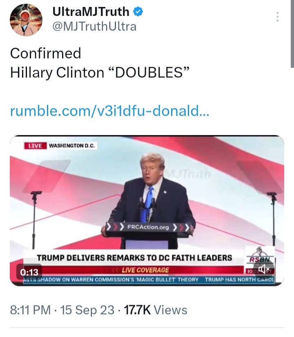Play the Trump speech video
The width and height of the screenshot is (294, 337).
147,211
